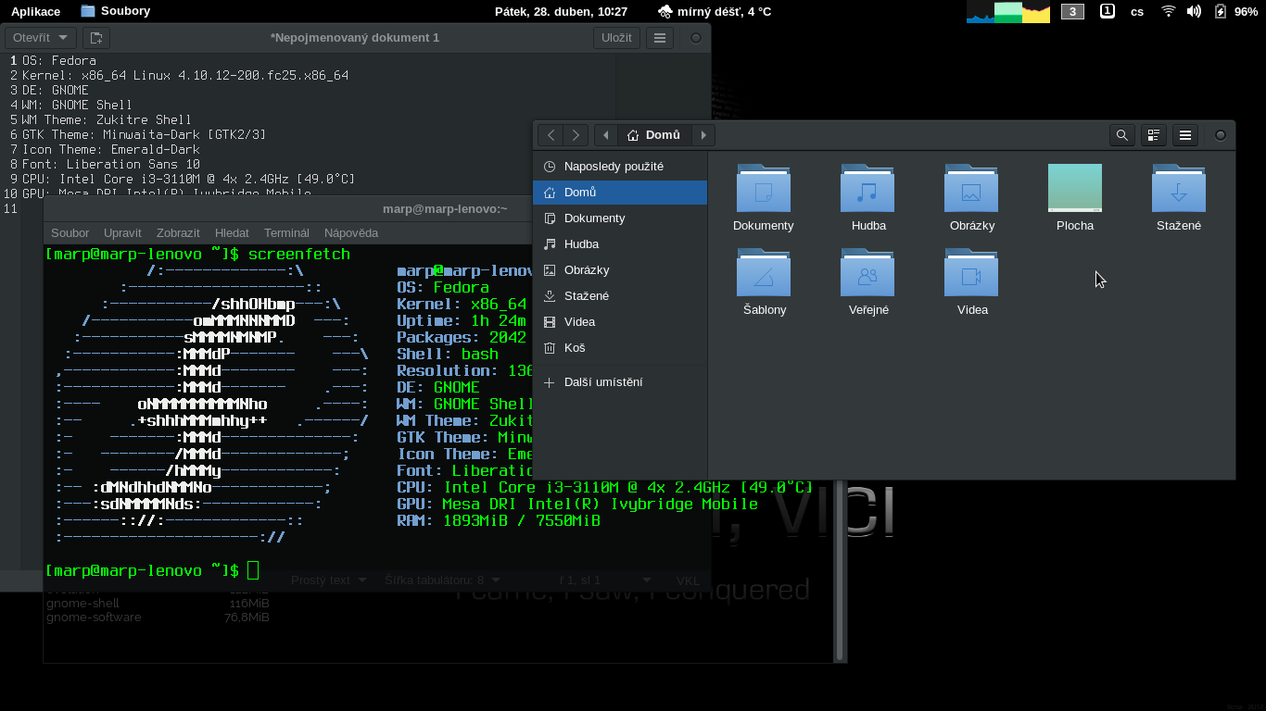This screenshot has width=1266, height=711.
Task: Select Domů in the Files sidebar
Action: point(620,193)
